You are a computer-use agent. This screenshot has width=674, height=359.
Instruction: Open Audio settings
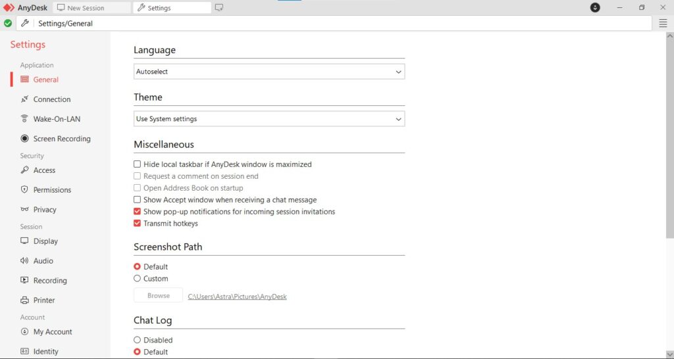pos(43,260)
